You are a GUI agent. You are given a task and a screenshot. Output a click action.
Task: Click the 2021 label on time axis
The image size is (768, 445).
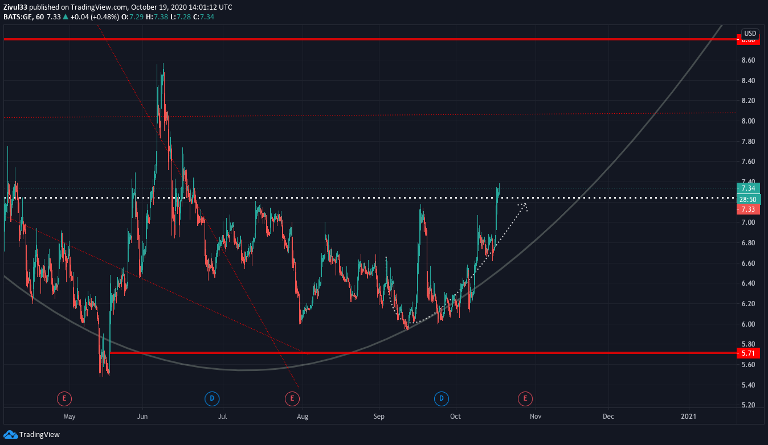pyautogui.click(x=688, y=416)
